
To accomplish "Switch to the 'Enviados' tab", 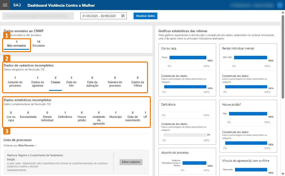I will click(39, 44).
